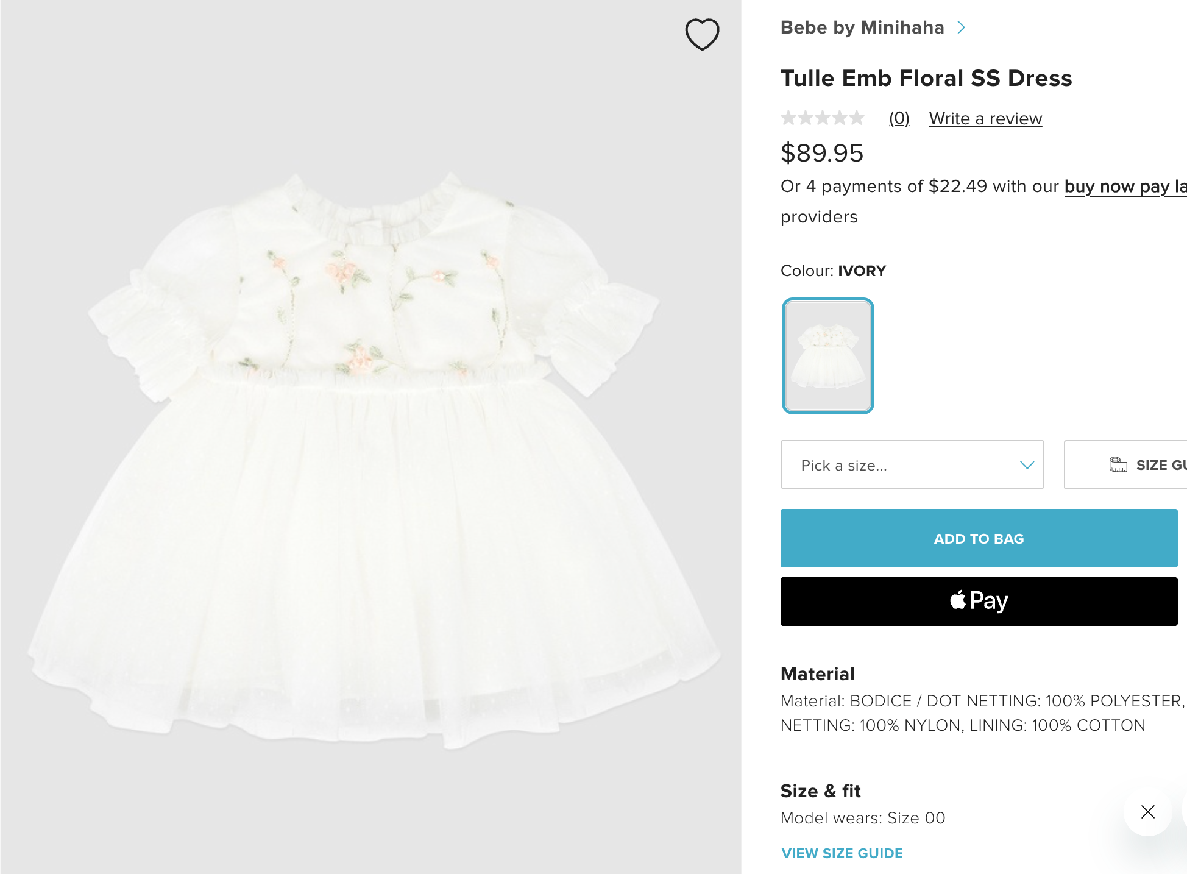Open the Write a review link
Screen dimensions: 1187x874
[985, 119]
